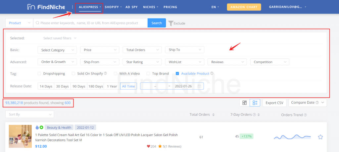Image resolution: width=339 pixels, height=152 pixels.
Task: Go to the Pricing page
Action: [x=170, y=7]
